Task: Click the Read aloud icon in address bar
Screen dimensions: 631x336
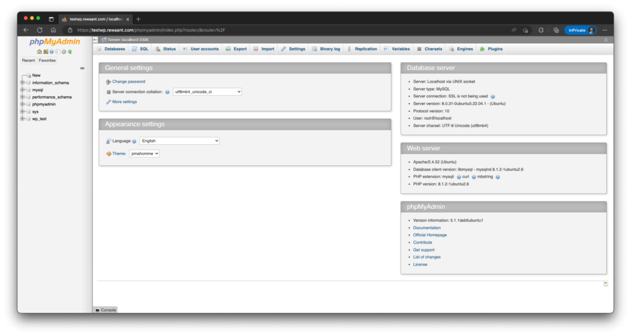Action: [x=514, y=30]
